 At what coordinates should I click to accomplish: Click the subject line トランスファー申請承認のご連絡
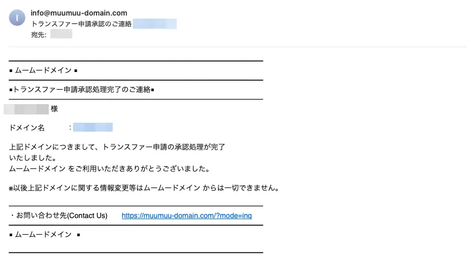(x=81, y=24)
